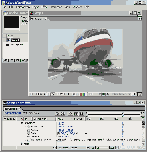Take a snapshot with the camera icon
Screen dimensions: 147x152
pos(73,94)
